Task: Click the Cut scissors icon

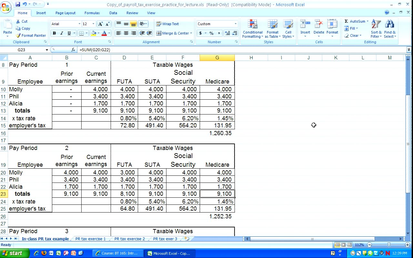Action: pyautogui.click(x=18, y=21)
